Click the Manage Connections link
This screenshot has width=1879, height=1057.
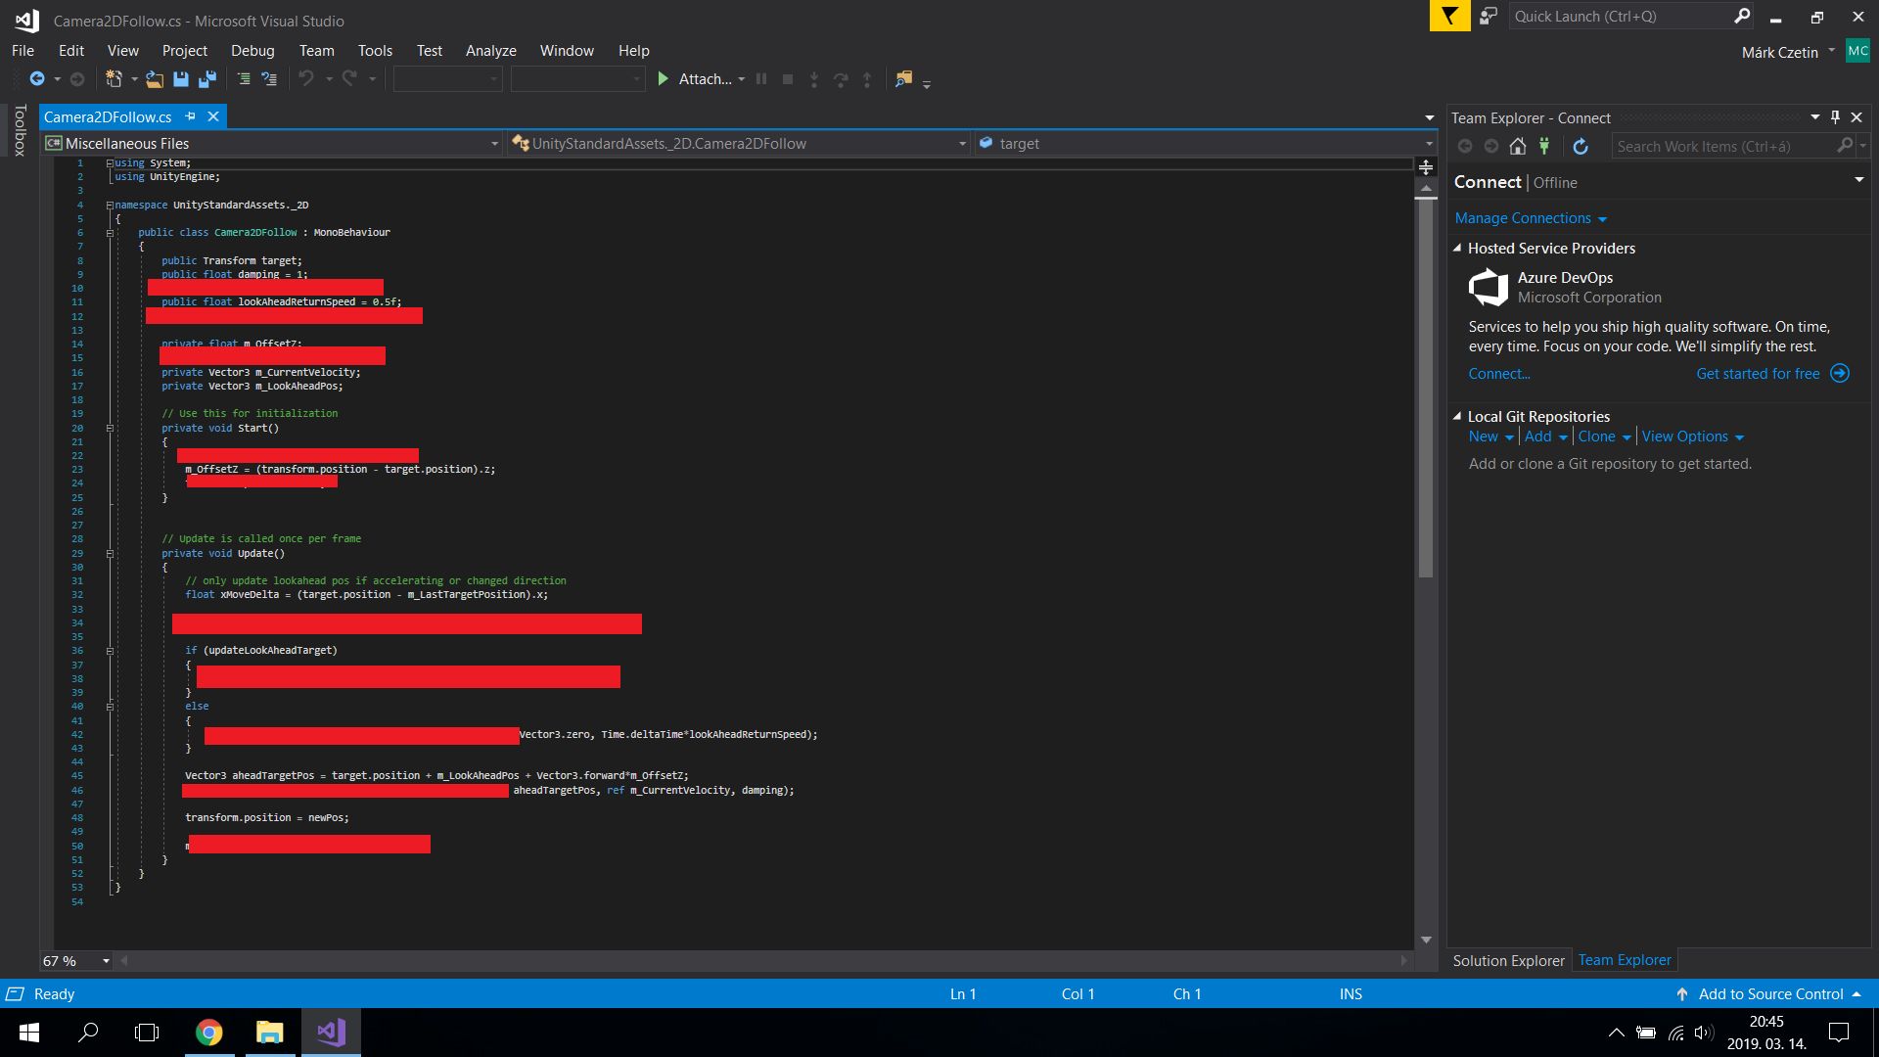(x=1523, y=218)
